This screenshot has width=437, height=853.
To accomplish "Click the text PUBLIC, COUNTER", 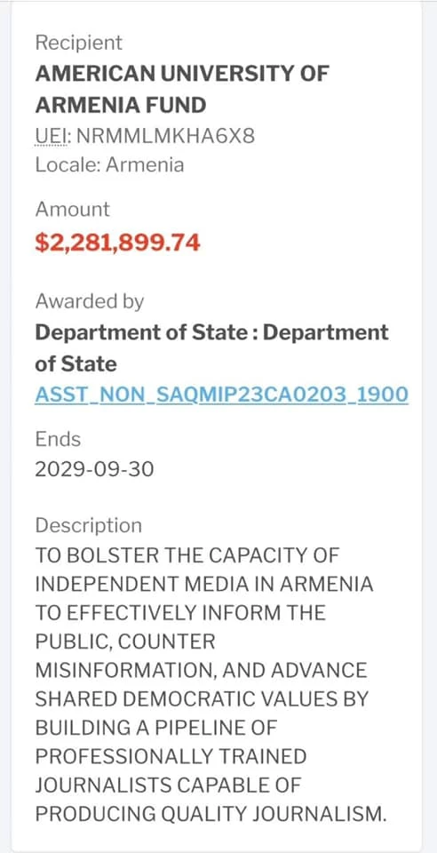I will coord(125,642).
